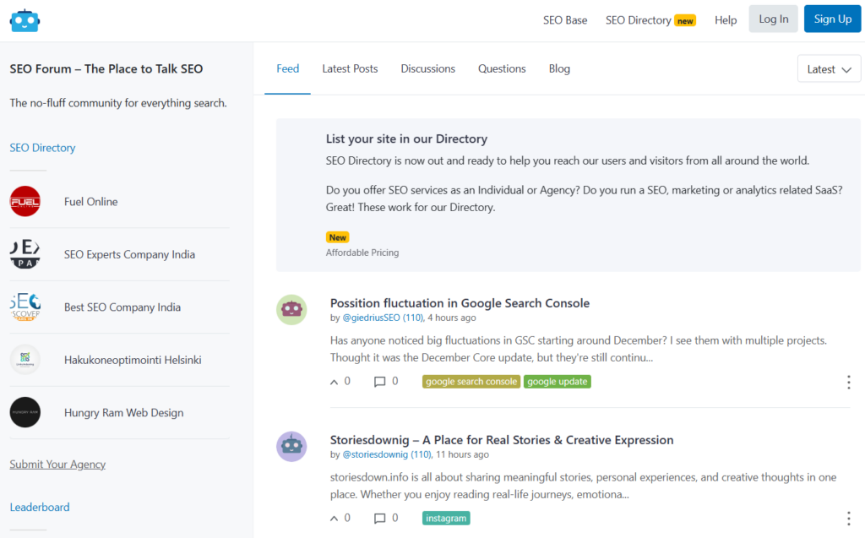
Task: Filter by the instagram tag
Action: pyautogui.click(x=446, y=519)
